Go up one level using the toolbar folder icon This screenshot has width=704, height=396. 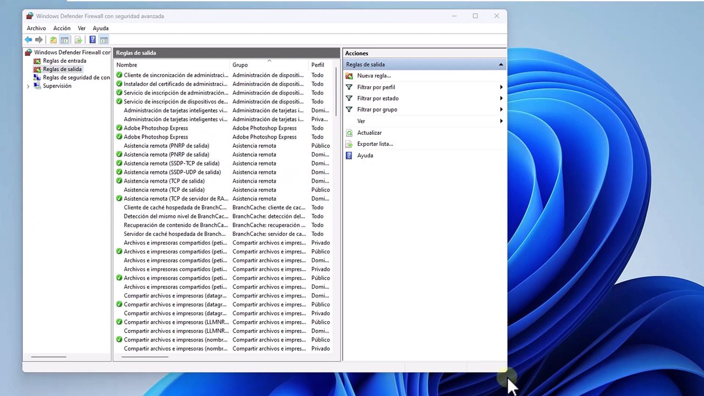[53, 40]
